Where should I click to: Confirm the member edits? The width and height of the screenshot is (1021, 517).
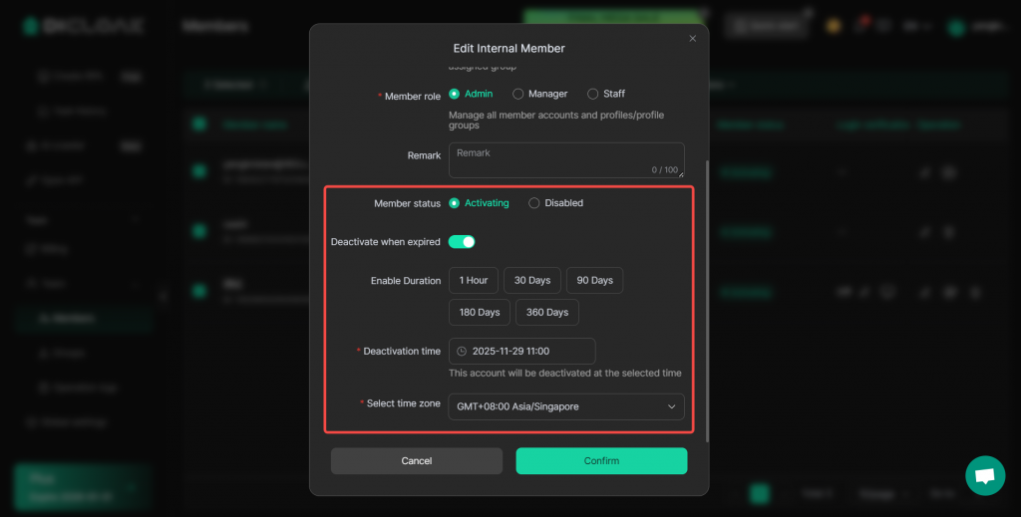point(601,461)
